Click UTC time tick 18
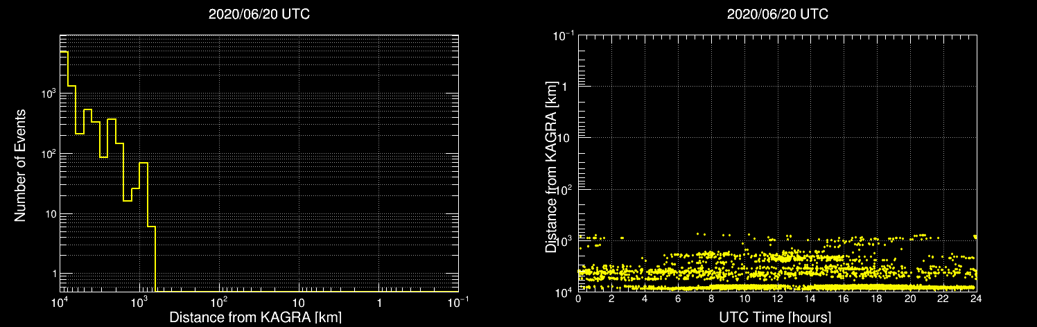Viewport: 1037px width, 327px height. [876, 299]
